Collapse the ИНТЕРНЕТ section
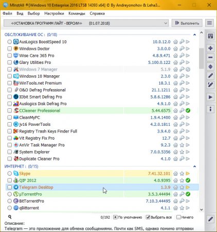The image size is (217, 232). [x=194, y=167]
